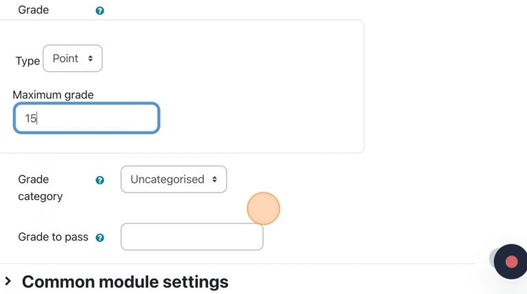Click the Grade label at the top
Viewport: 527px width, 294px height.
click(34, 10)
